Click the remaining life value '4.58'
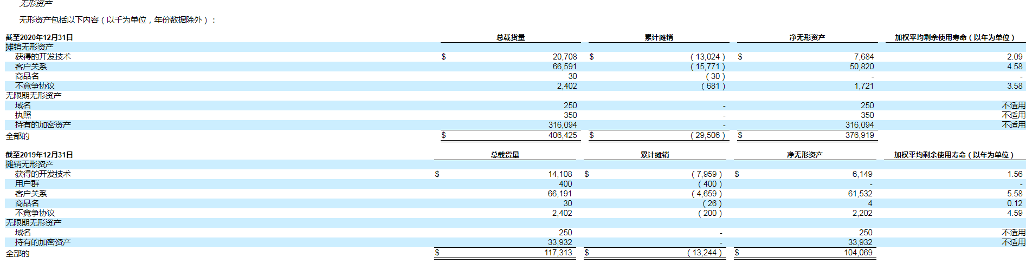The width and height of the screenshot is (1026, 264). pyautogui.click(x=1015, y=67)
